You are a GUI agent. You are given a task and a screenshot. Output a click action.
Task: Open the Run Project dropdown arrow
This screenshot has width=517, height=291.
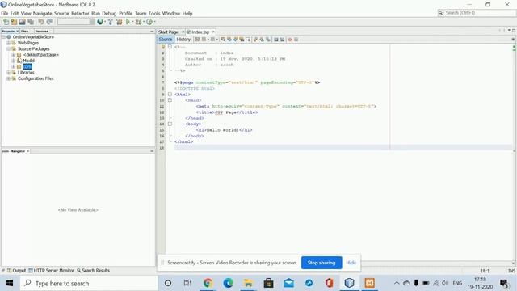(x=132, y=22)
